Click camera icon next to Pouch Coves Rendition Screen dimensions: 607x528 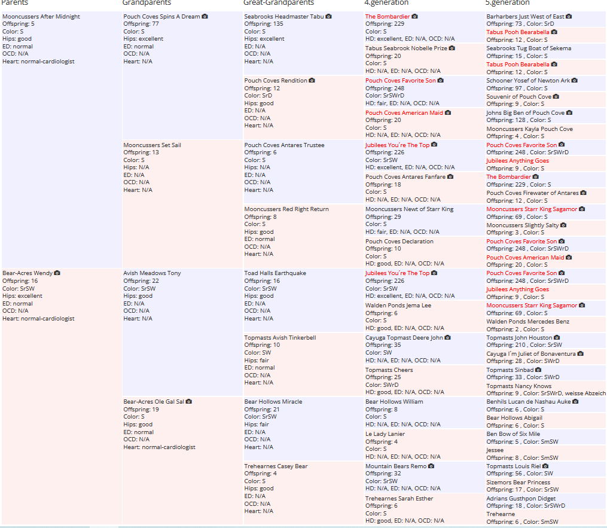tap(312, 81)
